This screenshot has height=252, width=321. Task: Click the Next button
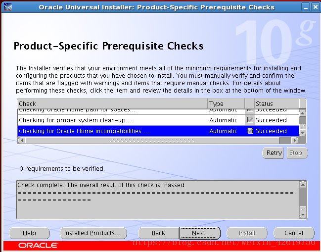200,233
